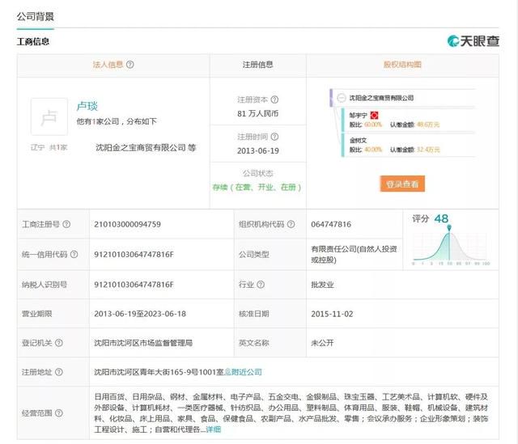518x444 pixels.
Task: Click help icon beside 注册地址
Action: [x=59, y=372]
